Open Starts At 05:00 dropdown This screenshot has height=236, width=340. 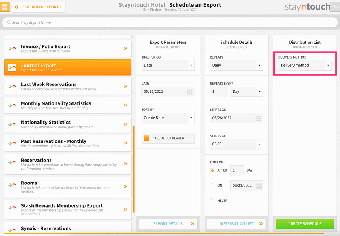237,144
